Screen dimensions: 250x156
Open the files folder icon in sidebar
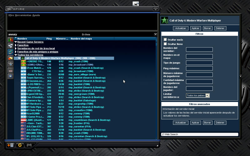pyautogui.click(x=11, y=58)
